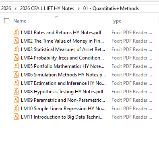Click the LM10 Simple Linear Regression PDF icon
159x152 pixels.
(x=16, y=108)
